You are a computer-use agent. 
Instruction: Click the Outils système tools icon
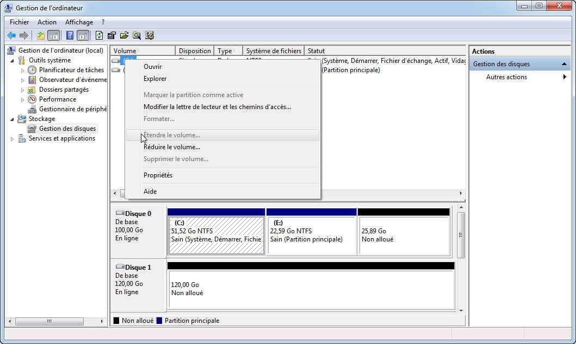click(22, 60)
